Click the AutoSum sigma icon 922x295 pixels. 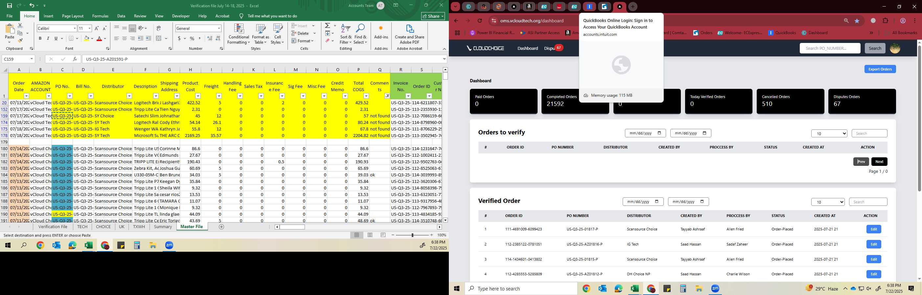pyautogui.click(x=327, y=26)
